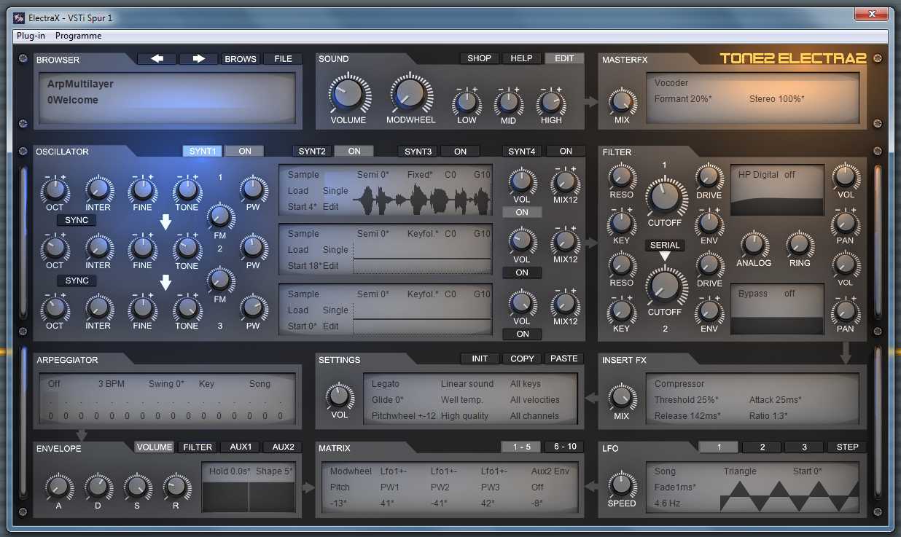Image resolution: width=901 pixels, height=537 pixels.
Task: Open the Vocoder master effect selector
Action: pos(671,83)
